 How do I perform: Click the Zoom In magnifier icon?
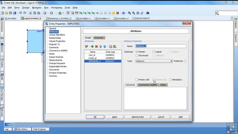pos(129,13)
